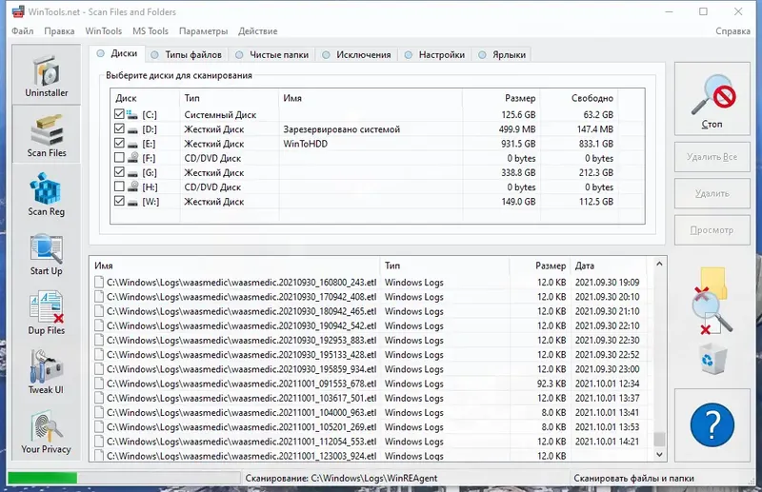Uncheck the D: drive checkbox
This screenshot has width=762, height=492.
[119, 128]
